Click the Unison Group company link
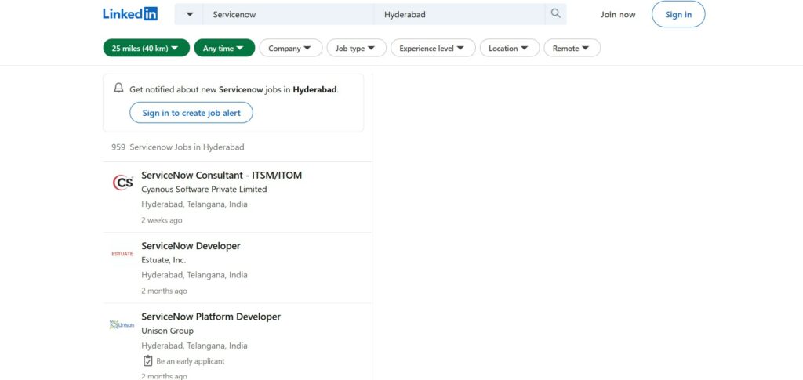 click(x=168, y=331)
